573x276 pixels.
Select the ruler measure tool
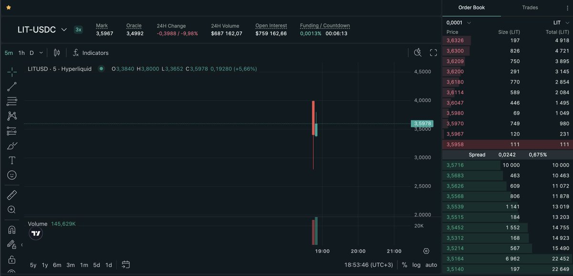12,195
